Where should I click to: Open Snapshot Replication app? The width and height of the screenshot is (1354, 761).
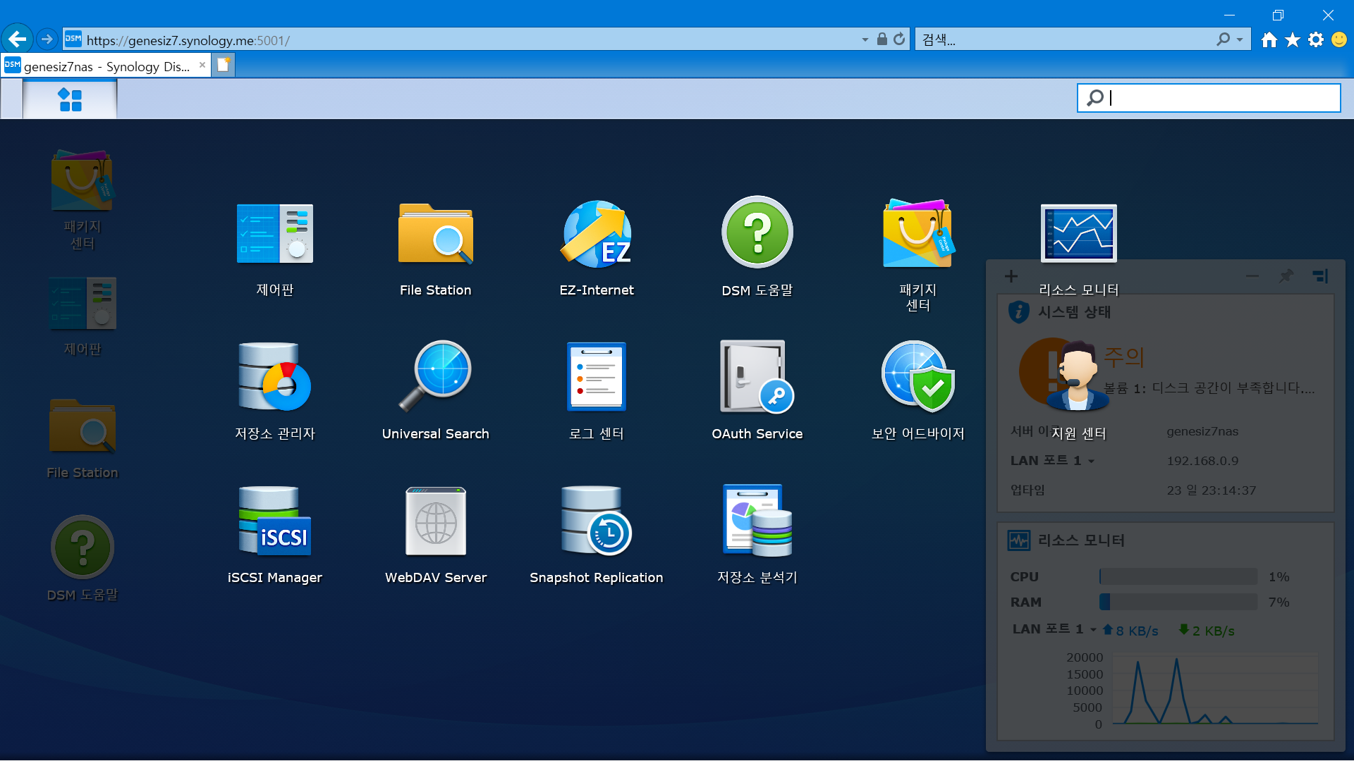(597, 521)
